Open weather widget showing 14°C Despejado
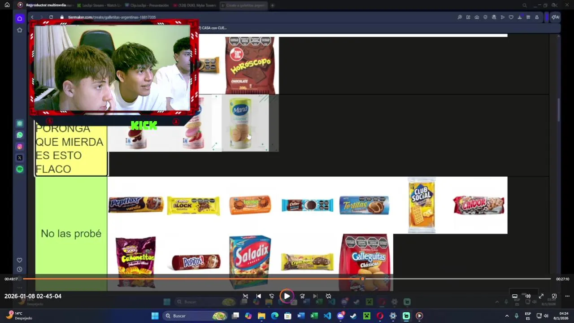574x323 pixels. click(x=19, y=316)
